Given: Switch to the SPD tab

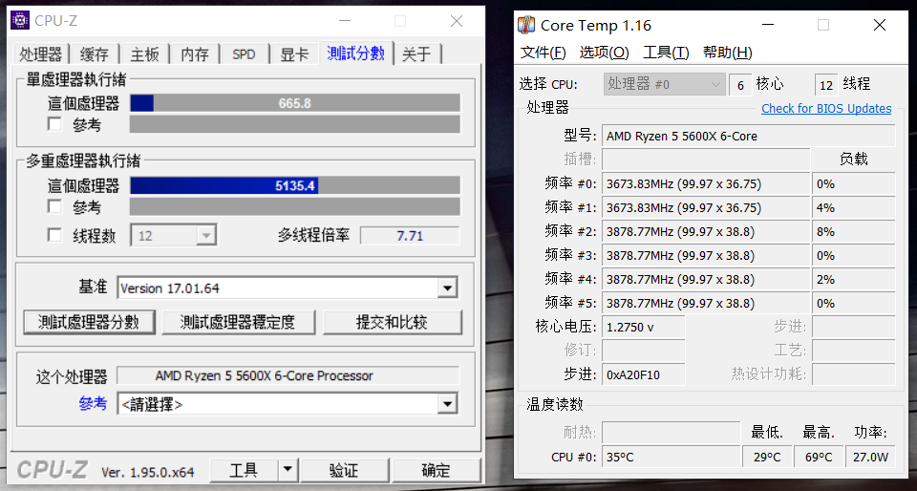Looking at the screenshot, I should pos(244,54).
